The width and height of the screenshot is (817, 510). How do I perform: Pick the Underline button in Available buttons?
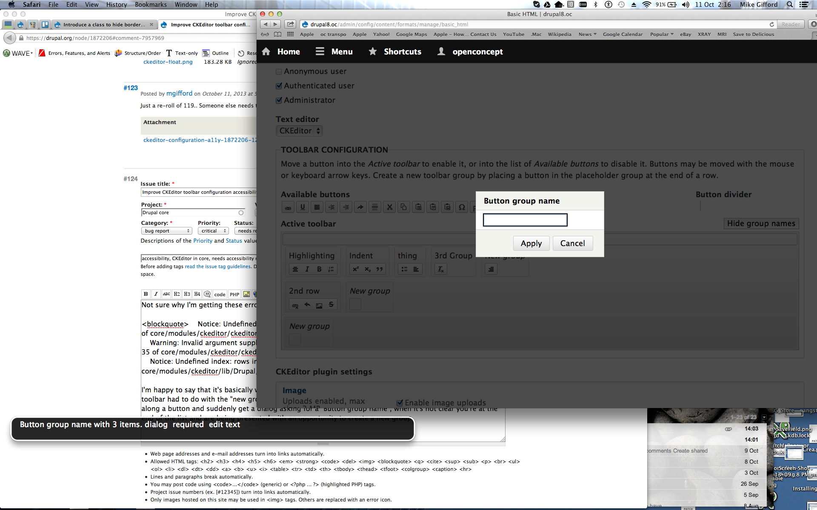coord(303,207)
